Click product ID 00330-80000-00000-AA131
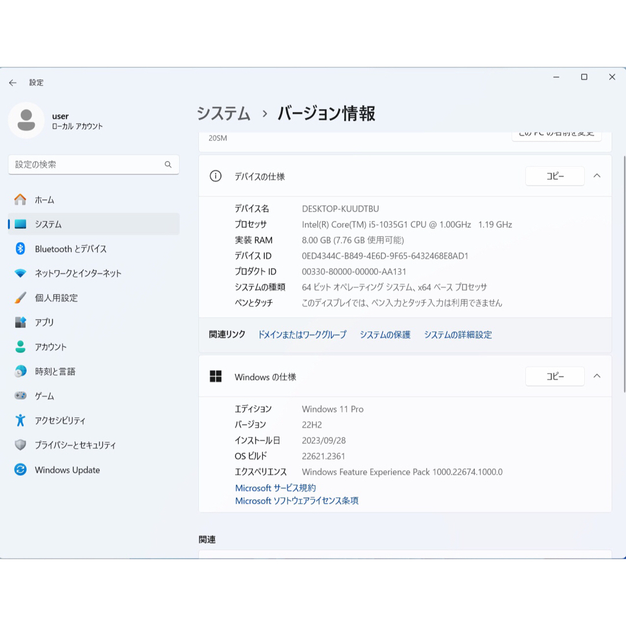Image resolution: width=626 pixels, height=626 pixels. [x=354, y=271]
